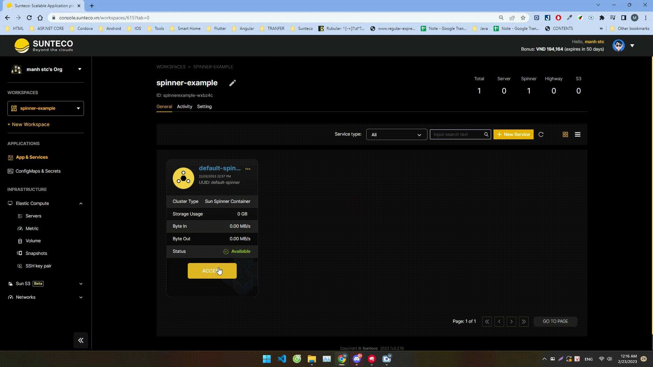Open Snapshots under Elastic Compute
The image size is (653, 367).
[36, 254]
